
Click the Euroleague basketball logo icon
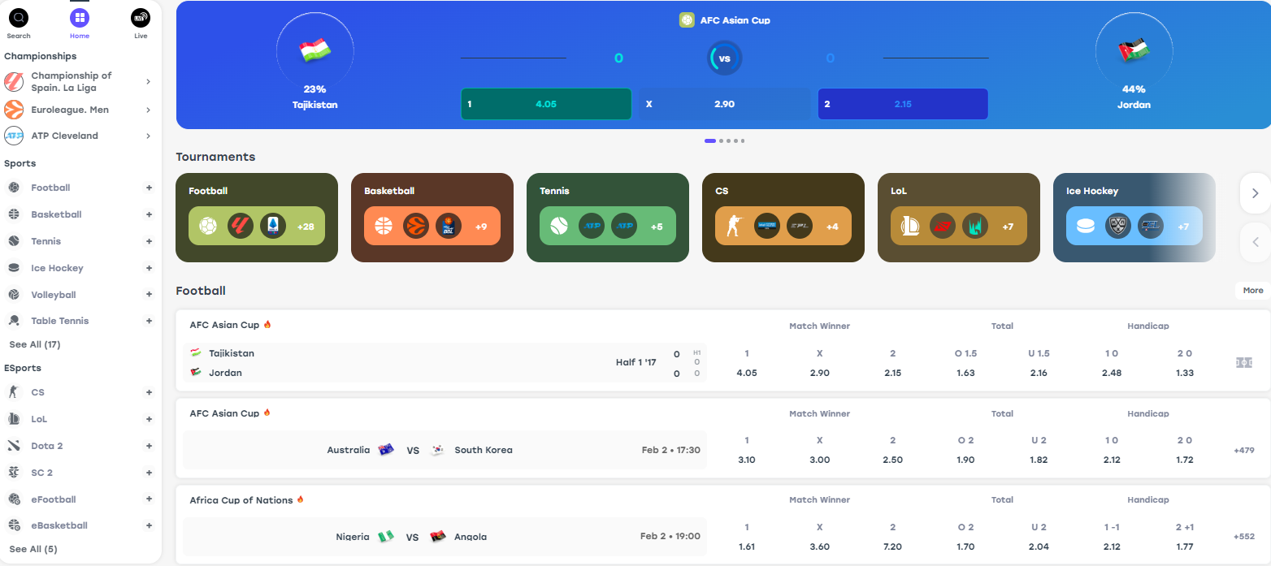[14, 110]
